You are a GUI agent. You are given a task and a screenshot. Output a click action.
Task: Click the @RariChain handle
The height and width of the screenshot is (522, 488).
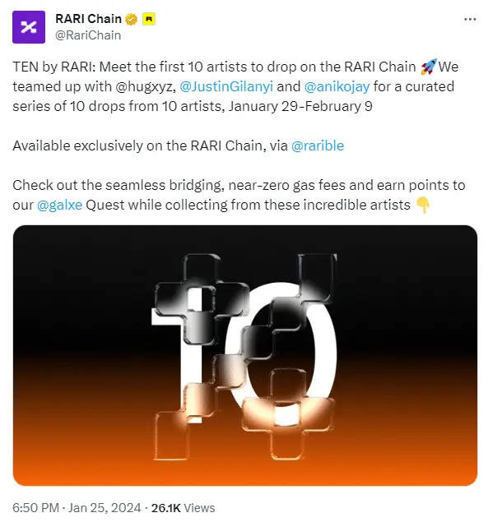click(x=88, y=35)
